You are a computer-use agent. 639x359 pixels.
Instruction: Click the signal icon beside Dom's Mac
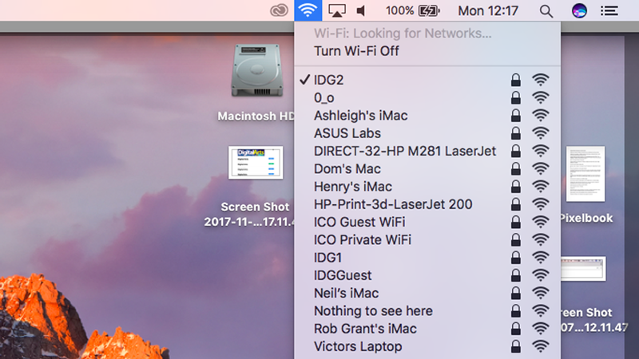[x=541, y=168]
